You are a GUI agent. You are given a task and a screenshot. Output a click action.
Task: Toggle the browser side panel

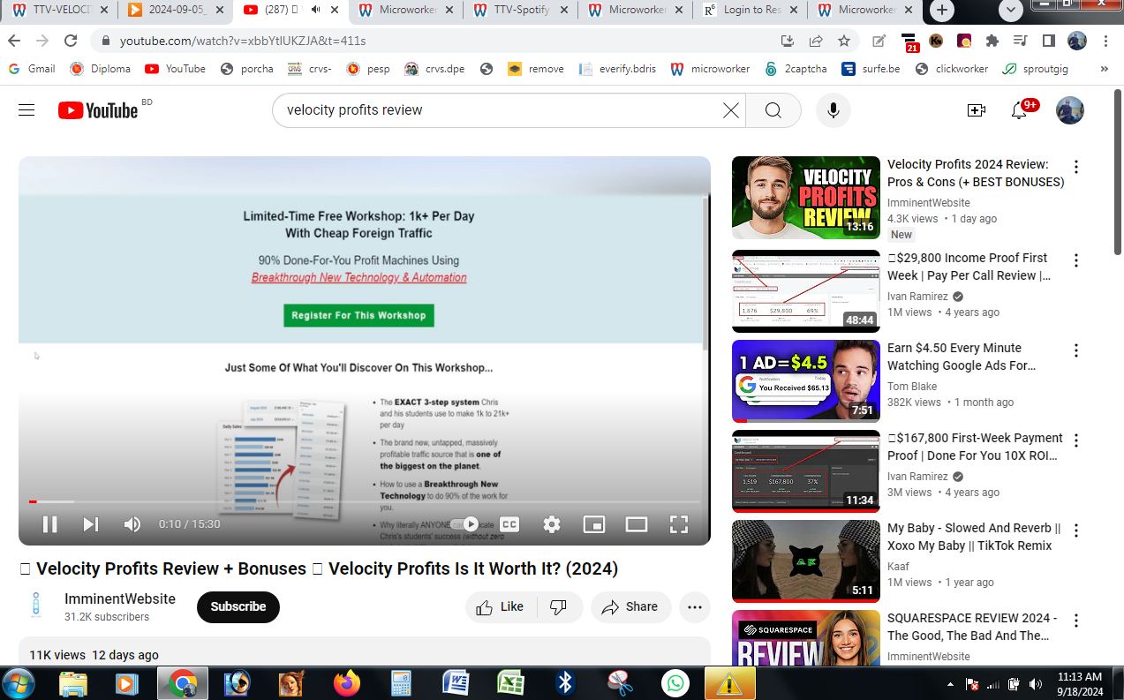coord(1049,41)
